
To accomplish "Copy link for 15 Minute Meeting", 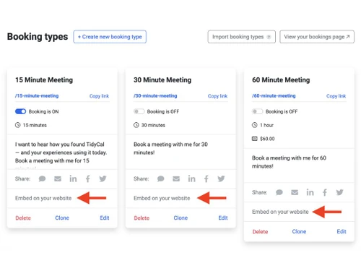I will coord(99,96).
